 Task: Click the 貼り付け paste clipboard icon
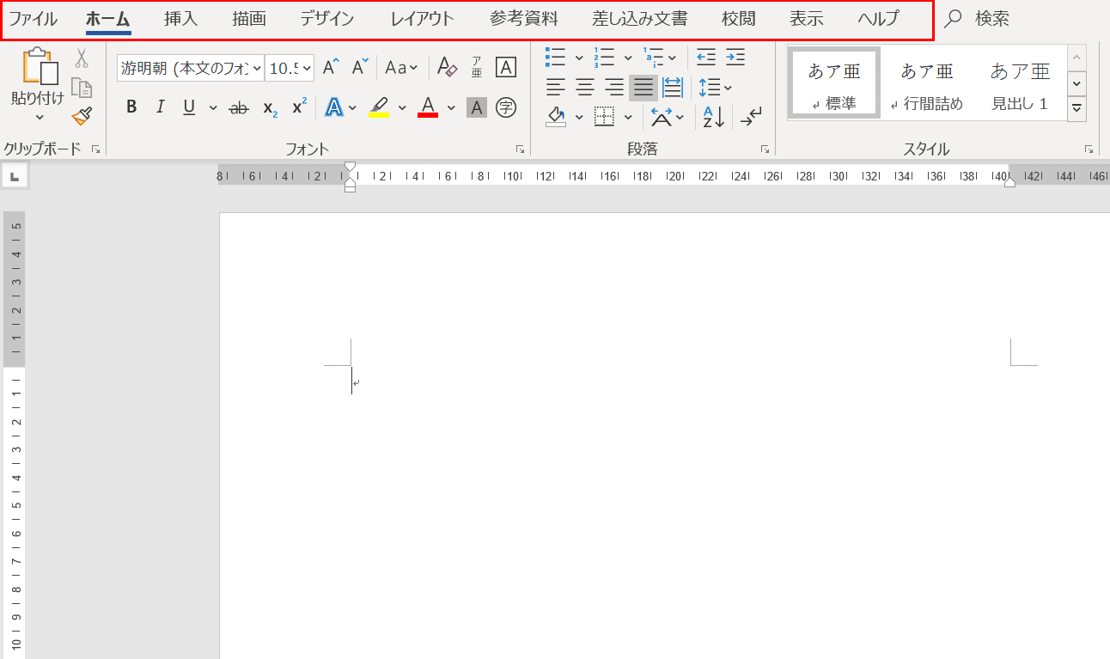coord(40,66)
